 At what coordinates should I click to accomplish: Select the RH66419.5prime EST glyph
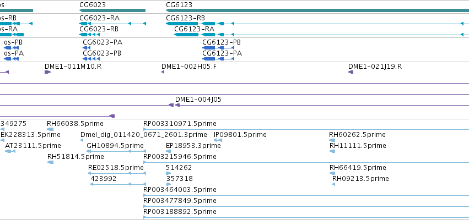332,173
